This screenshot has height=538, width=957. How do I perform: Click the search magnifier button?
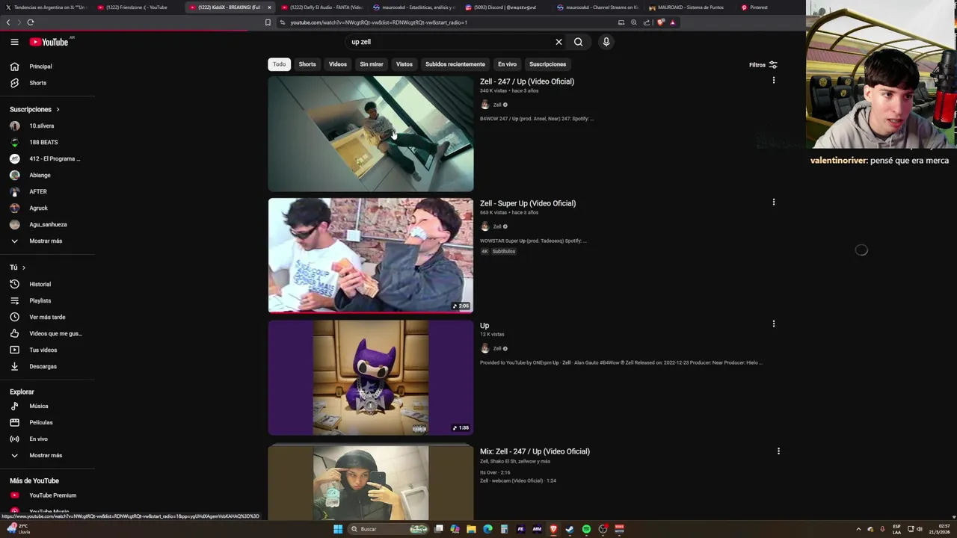[578, 42]
